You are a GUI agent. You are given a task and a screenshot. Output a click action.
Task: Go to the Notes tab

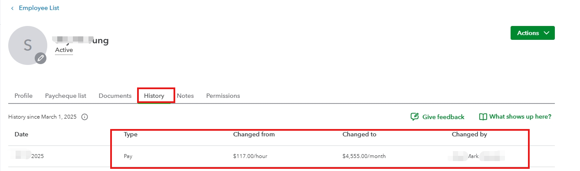click(185, 96)
